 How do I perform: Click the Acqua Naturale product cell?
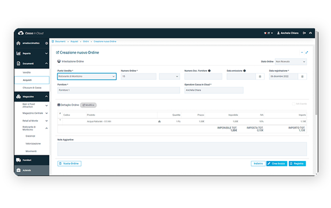(x=99, y=121)
